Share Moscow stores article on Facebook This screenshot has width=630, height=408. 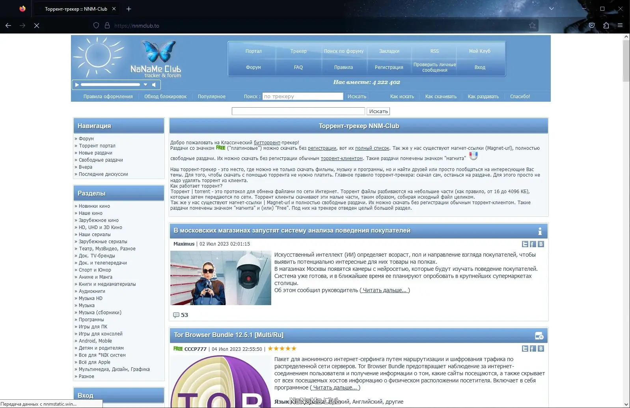click(x=533, y=244)
